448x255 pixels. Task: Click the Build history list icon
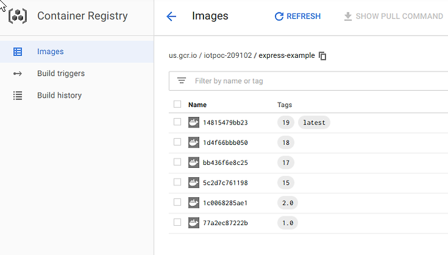pyautogui.click(x=17, y=95)
